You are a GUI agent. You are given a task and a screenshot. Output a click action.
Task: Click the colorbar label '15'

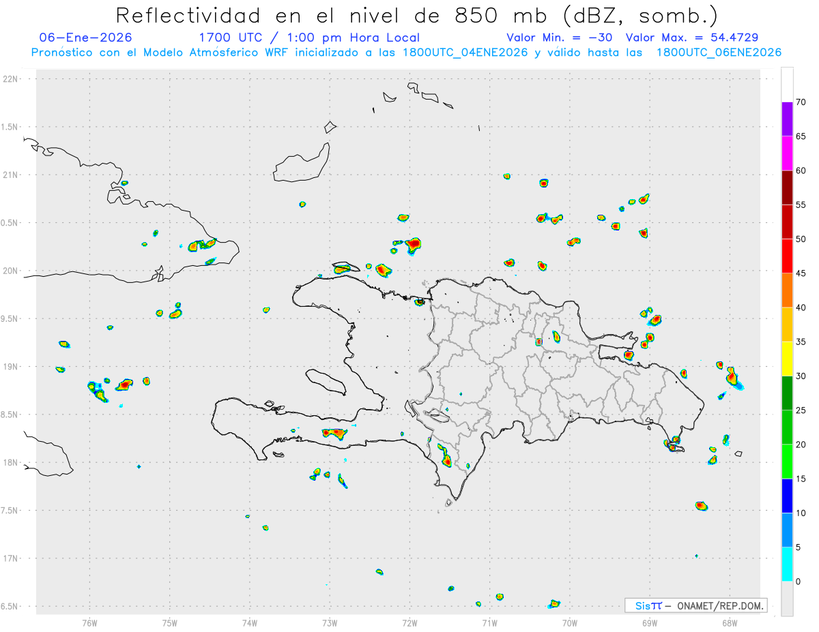801,479
